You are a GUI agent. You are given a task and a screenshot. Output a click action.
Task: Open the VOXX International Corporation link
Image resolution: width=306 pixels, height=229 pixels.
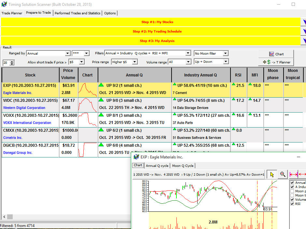(x=27, y=123)
